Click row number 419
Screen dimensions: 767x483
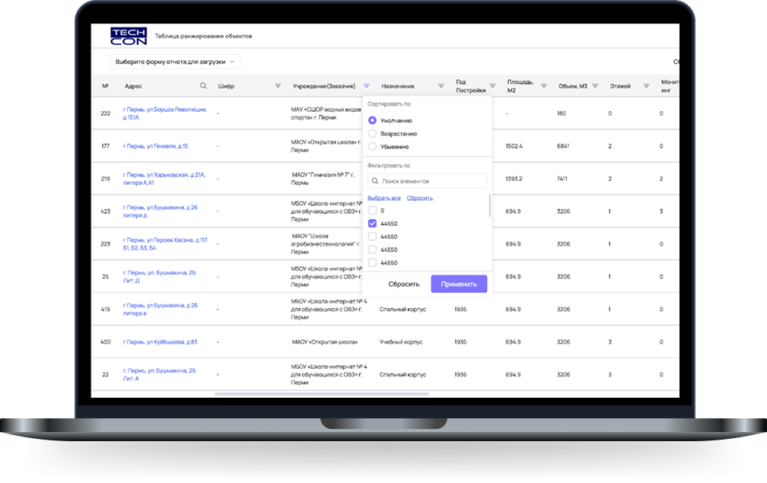coord(106,310)
